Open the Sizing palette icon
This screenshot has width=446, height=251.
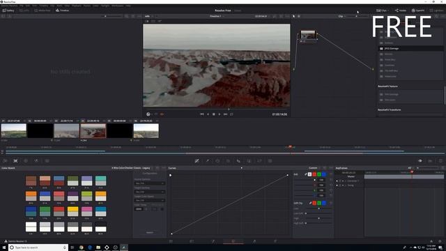(x=259, y=161)
